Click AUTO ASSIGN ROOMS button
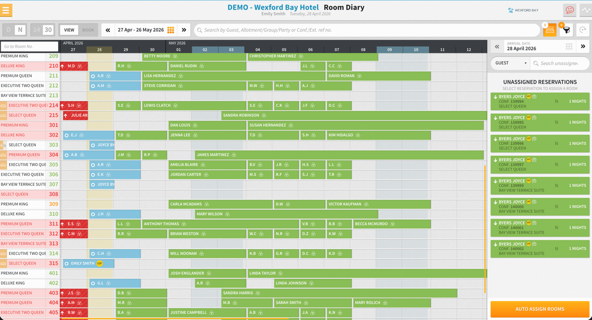The image size is (592, 320). (540, 309)
